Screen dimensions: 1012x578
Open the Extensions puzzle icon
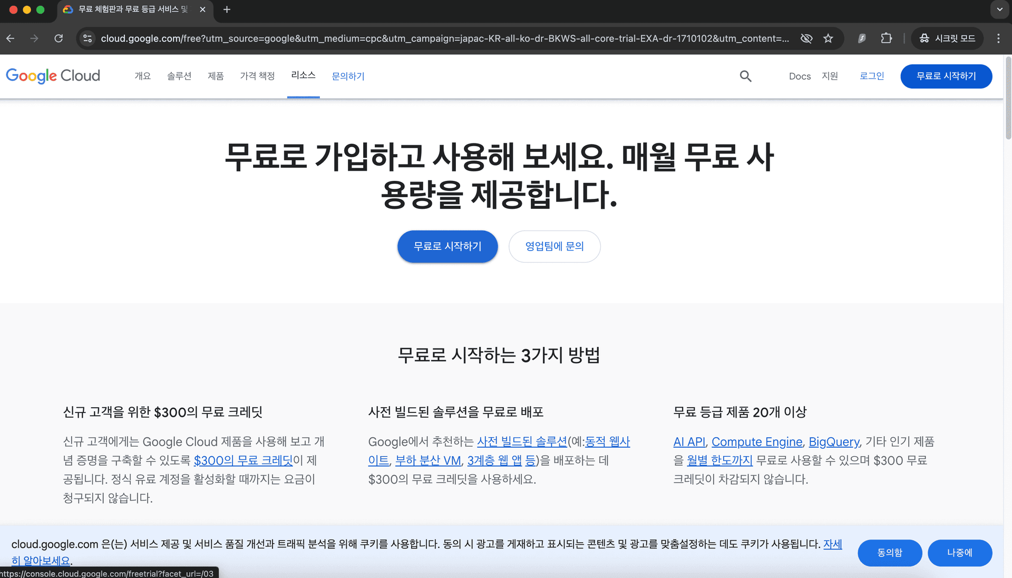pyautogui.click(x=887, y=38)
